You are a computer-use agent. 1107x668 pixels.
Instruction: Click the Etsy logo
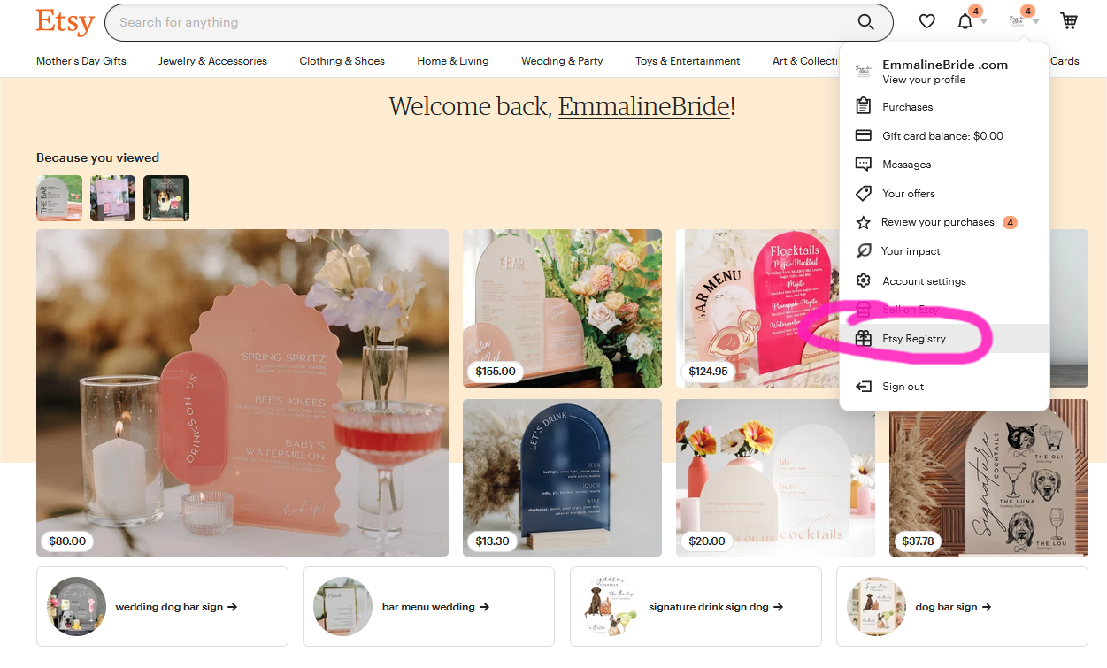coord(65,22)
